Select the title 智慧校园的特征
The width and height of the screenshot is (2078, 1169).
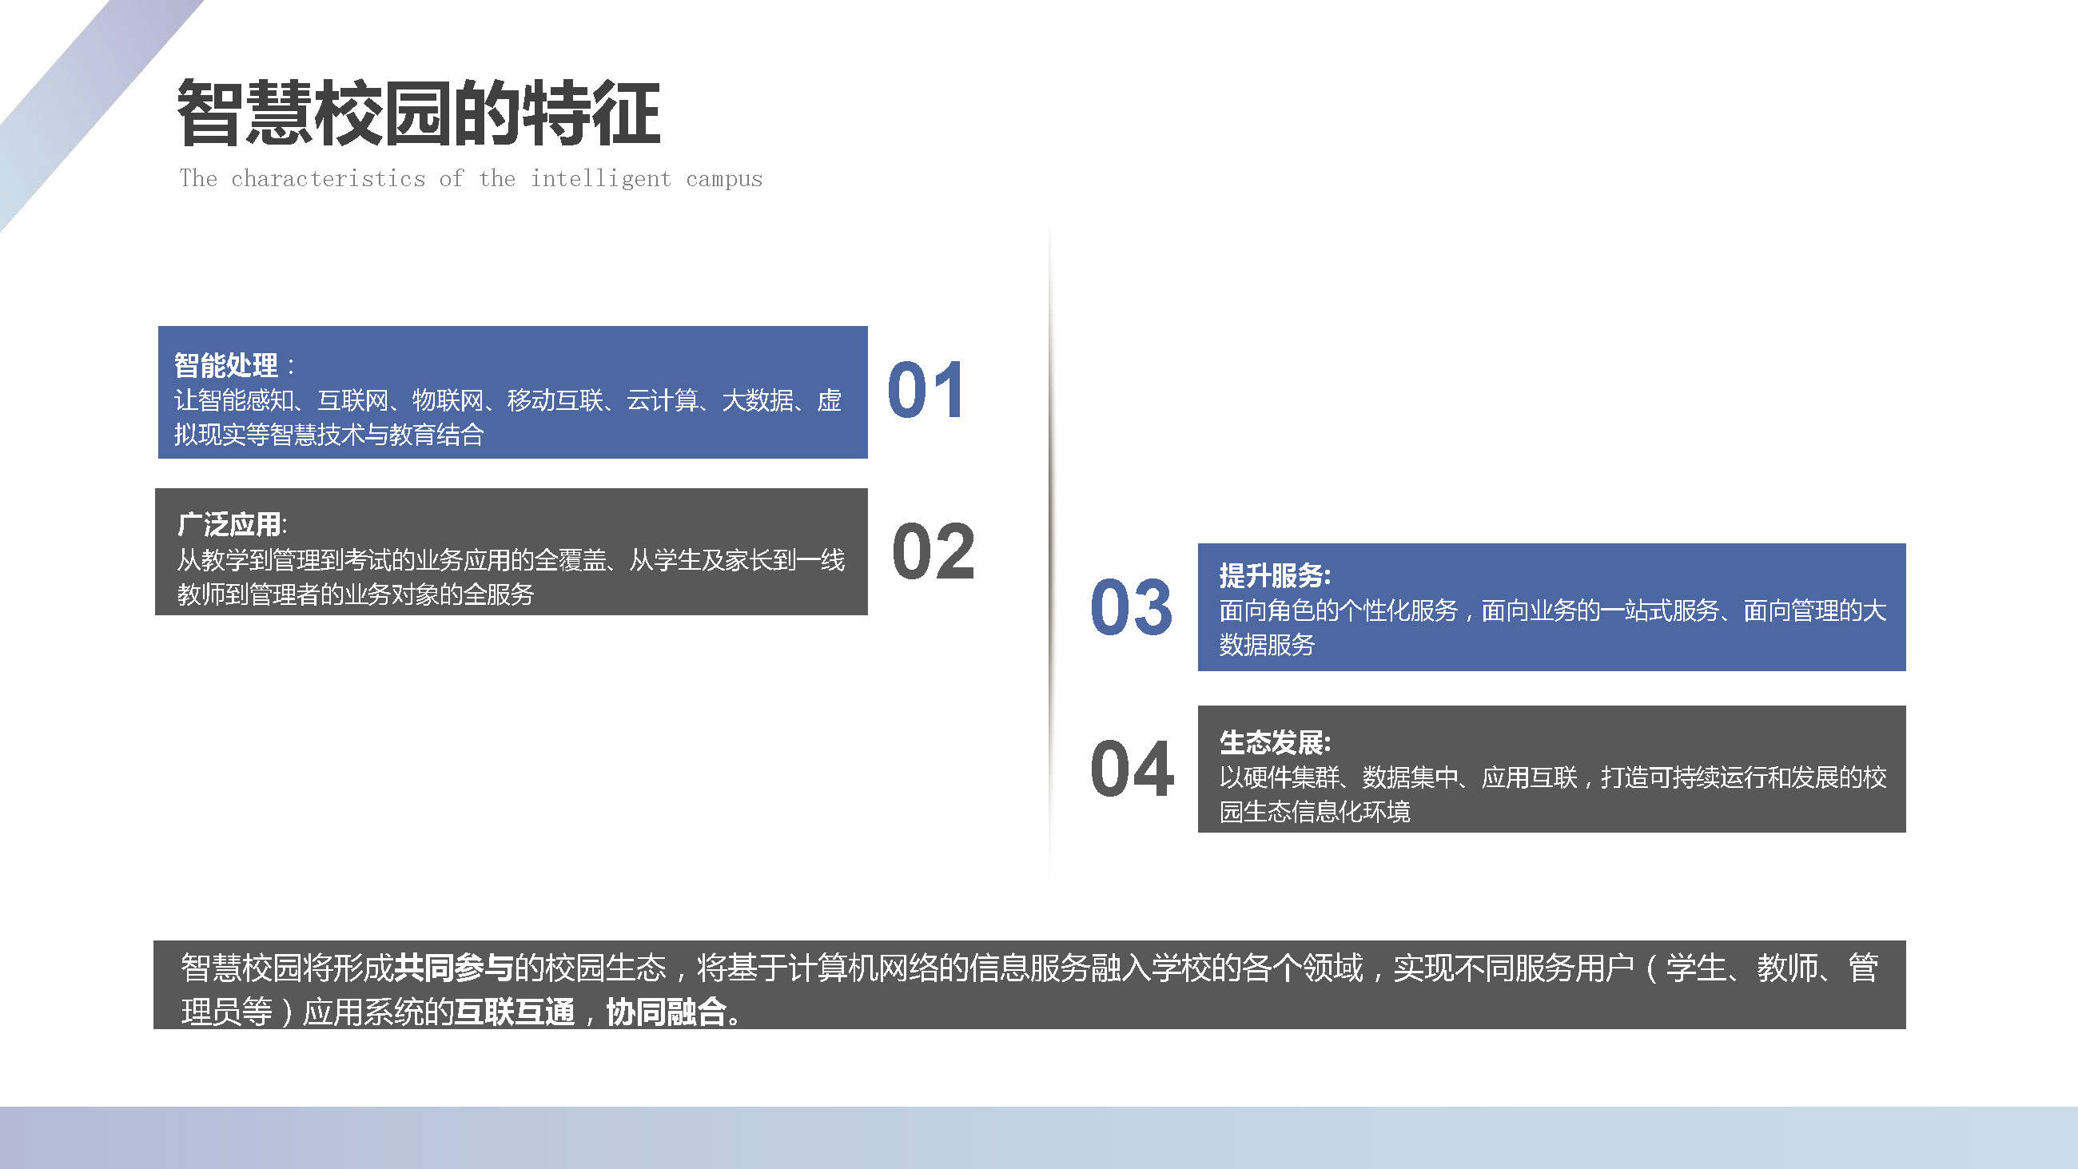click(x=419, y=113)
